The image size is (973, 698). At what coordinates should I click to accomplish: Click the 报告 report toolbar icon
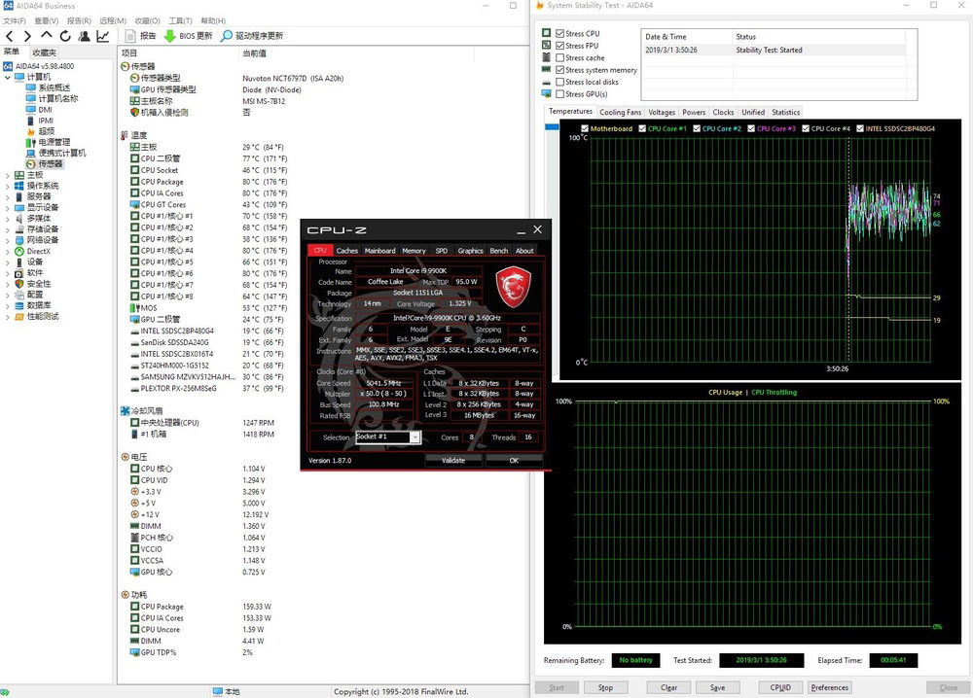tap(130, 36)
